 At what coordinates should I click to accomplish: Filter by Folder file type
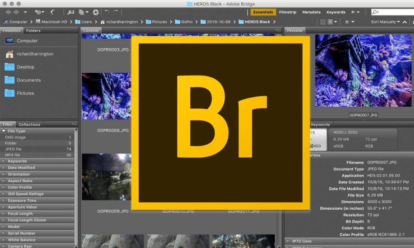pyautogui.click(x=37, y=143)
